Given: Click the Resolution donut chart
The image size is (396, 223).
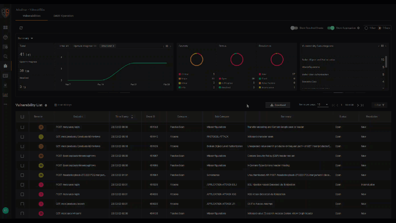Looking at the screenshot, I should [x=277, y=59].
